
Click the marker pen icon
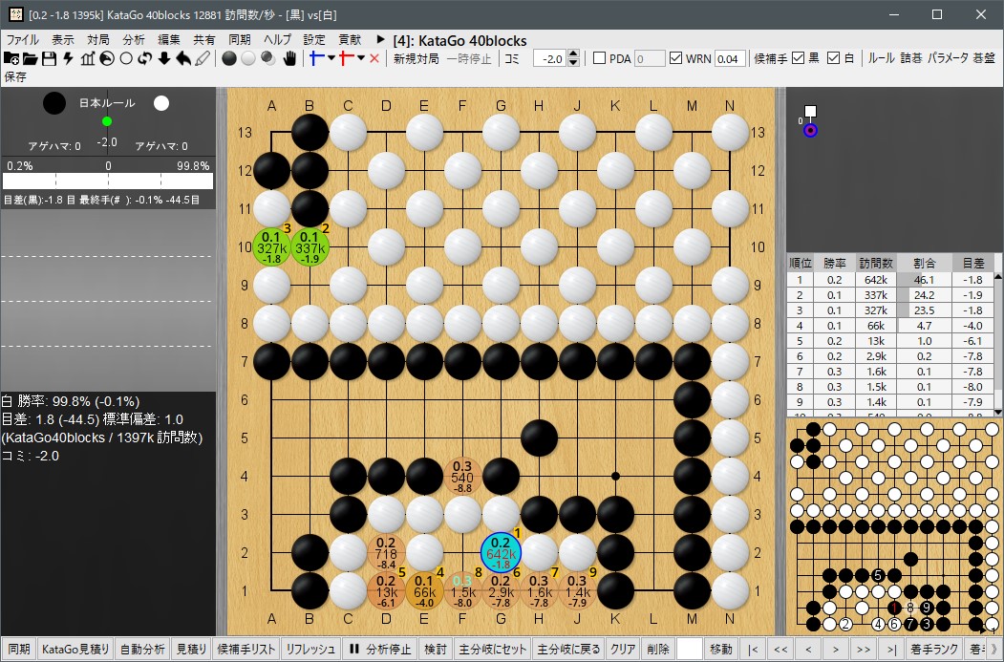pyautogui.click(x=203, y=59)
